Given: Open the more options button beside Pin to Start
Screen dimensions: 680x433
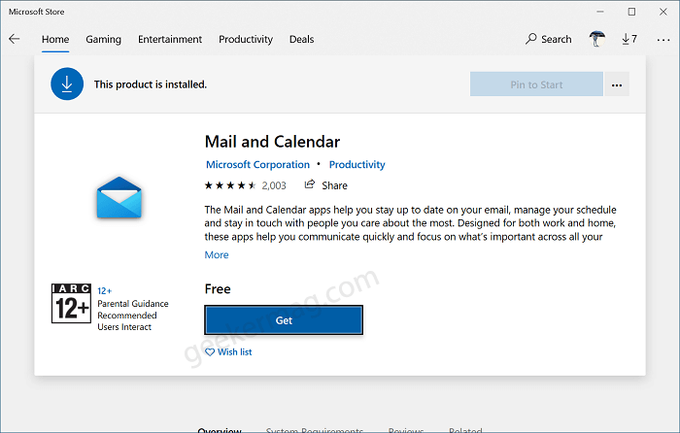Looking at the screenshot, I should [617, 84].
